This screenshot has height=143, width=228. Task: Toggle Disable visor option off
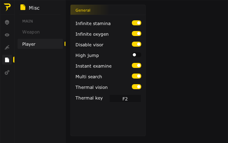coord(137,44)
